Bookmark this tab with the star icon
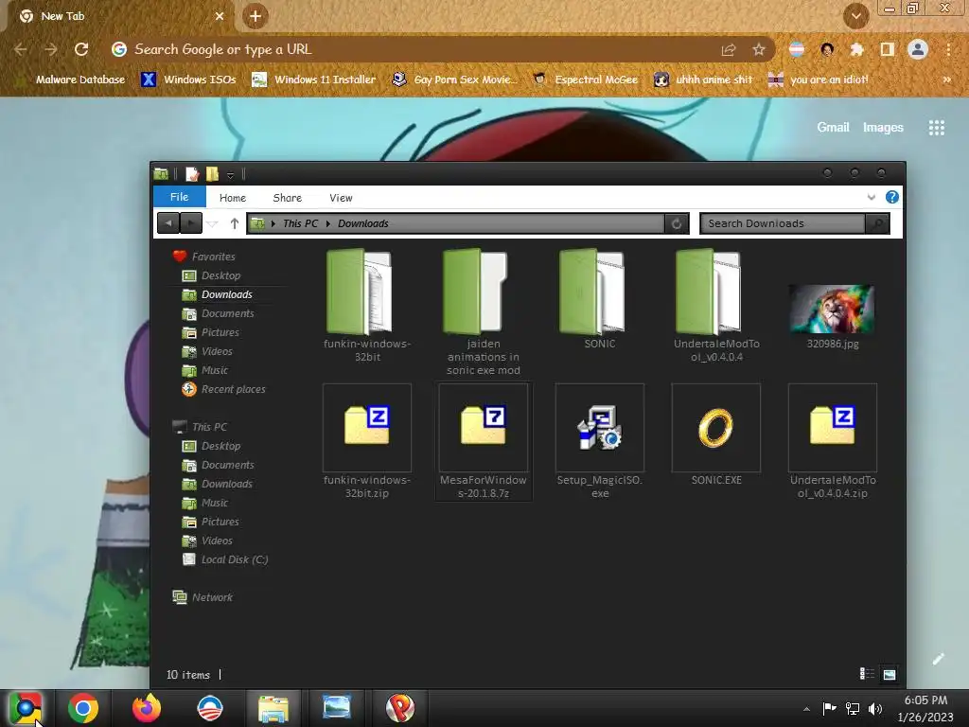The height and width of the screenshot is (727, 969). click(x=759, y=49)
